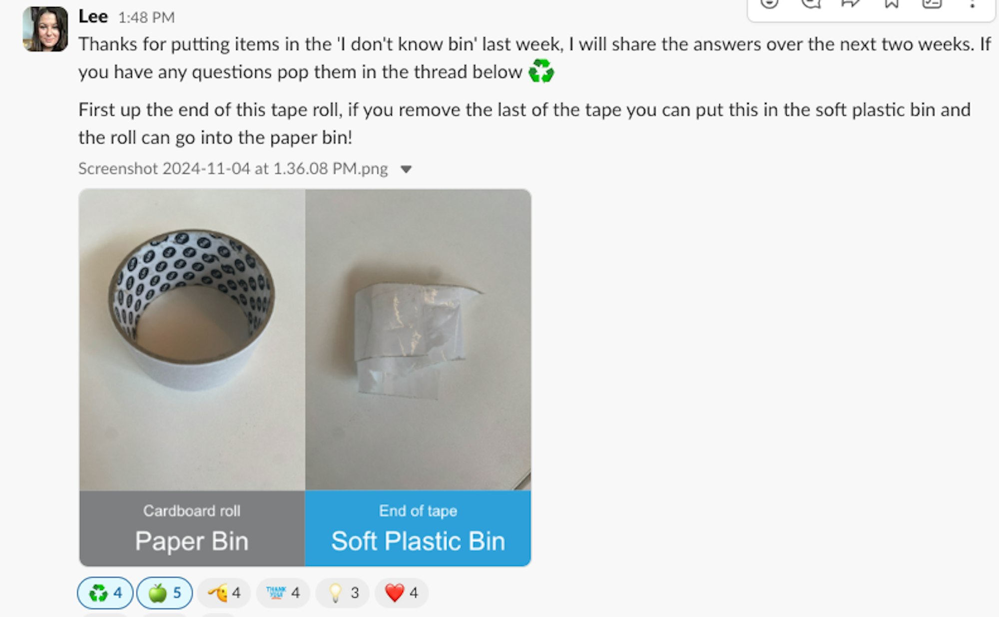Screen dimensions: 999x617
Task: Click the recycling emoji in the message text
Action: 541,71
